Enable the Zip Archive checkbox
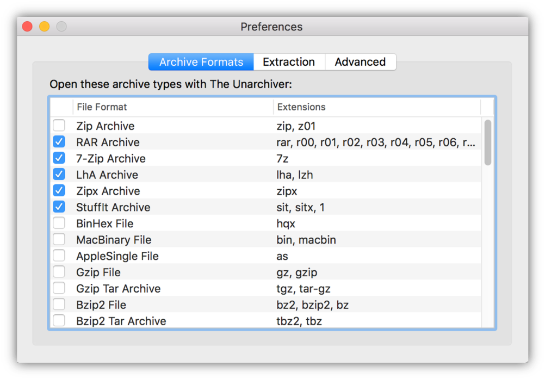Viewport: 545px width, 379px height. pos(59,126)
